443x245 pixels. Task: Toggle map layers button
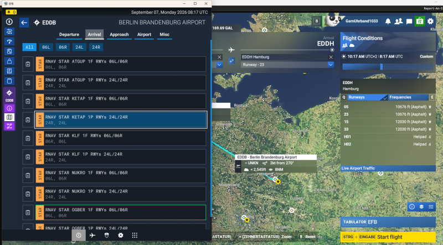pyautogui.click(x=421, y=207)
